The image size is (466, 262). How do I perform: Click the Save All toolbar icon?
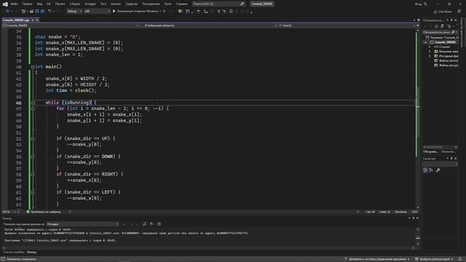(x=42, y=12)
